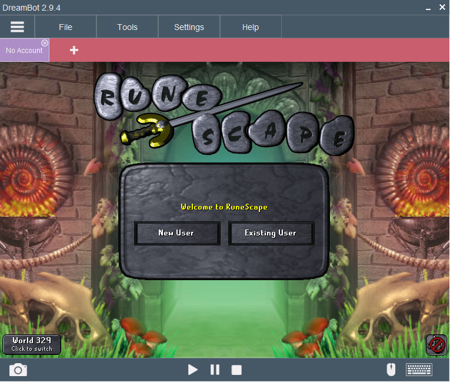Screen dimensions: 450x382
Task: Toggle the game music mute icon
Action: point(436,345)
